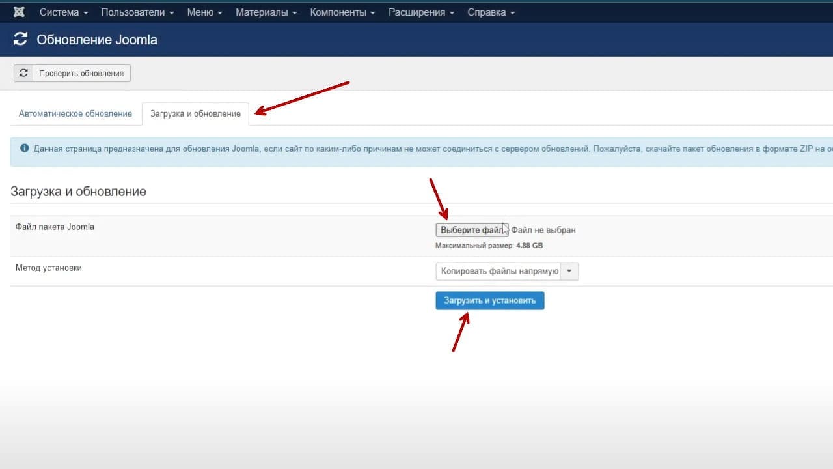
Task: Open the Пользователи menu
Action: (137, 12)
